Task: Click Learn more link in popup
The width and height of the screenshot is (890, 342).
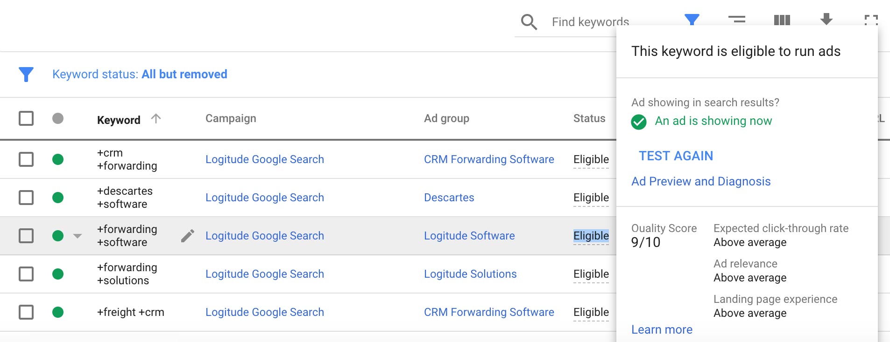Action: click(662, 329)
